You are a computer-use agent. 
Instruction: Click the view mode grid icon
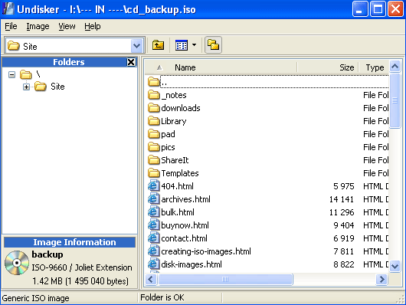coord(182,45)
